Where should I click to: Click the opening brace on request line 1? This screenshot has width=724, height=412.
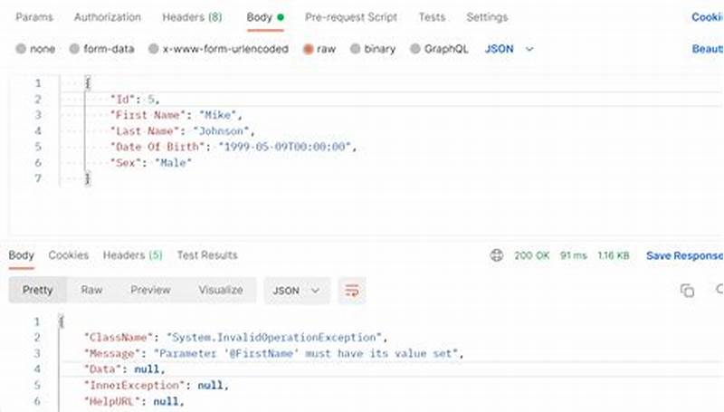(87, 83)
